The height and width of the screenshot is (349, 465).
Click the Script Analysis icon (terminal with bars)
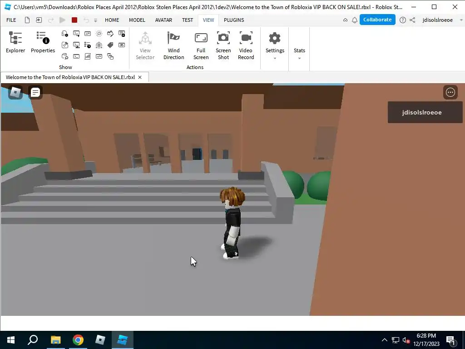(76, 45)
